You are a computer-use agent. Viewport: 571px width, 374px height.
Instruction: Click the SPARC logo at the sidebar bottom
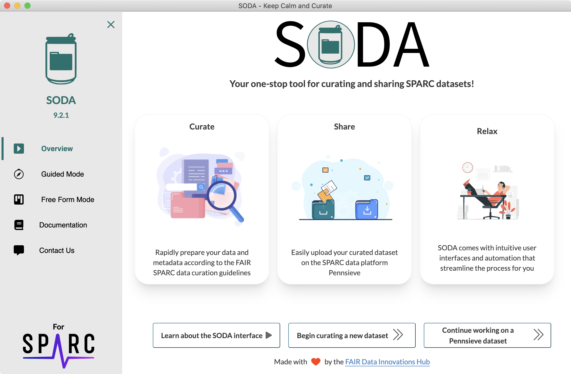(x=59, y=347)
